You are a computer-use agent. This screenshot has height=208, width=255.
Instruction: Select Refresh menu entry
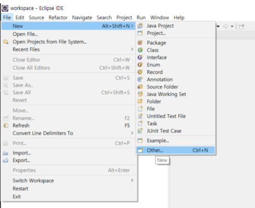(x=68, y=126)
